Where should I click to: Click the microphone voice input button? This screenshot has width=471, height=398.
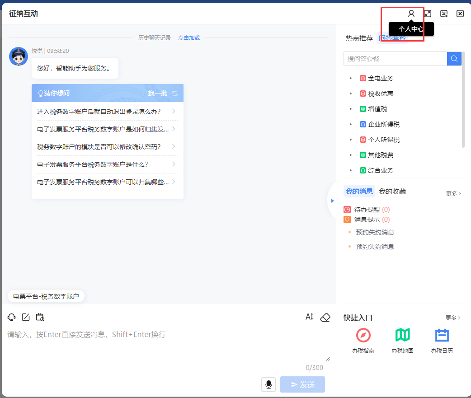268,384
